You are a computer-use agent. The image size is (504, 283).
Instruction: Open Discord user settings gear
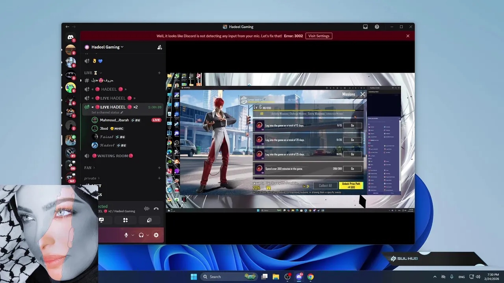tap(156, 235)
